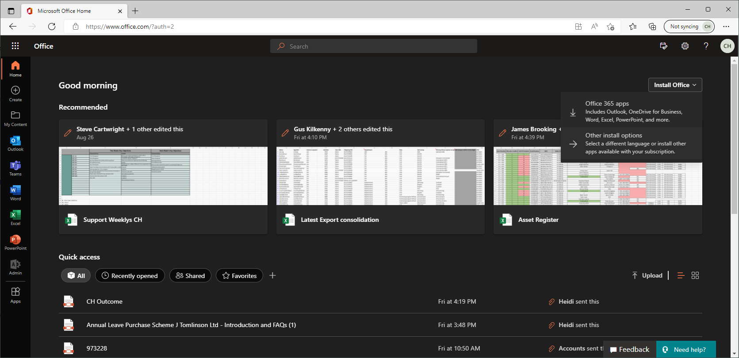
Task: Select the All filter
Action: point(76,275)
